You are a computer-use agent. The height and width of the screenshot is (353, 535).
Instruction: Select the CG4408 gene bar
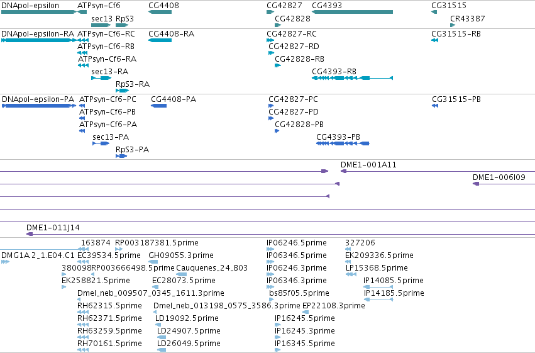[x=160, y=12]
